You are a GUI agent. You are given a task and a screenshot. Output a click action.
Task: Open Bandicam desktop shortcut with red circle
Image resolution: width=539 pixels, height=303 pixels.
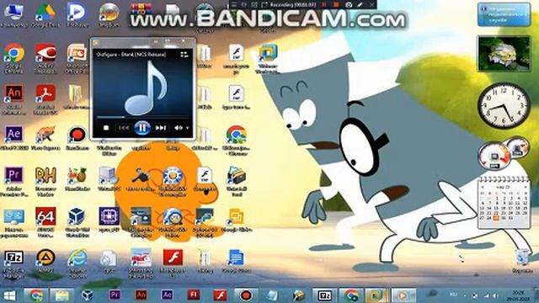pos(77,137)
